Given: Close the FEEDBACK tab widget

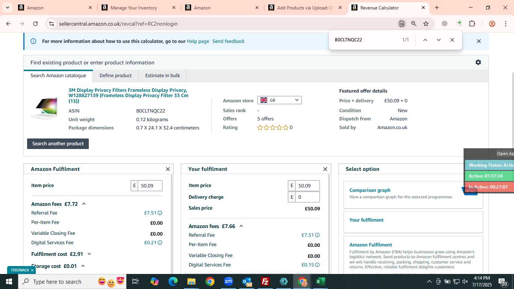Looking at the screenshot, I should [x=32, y=270].
